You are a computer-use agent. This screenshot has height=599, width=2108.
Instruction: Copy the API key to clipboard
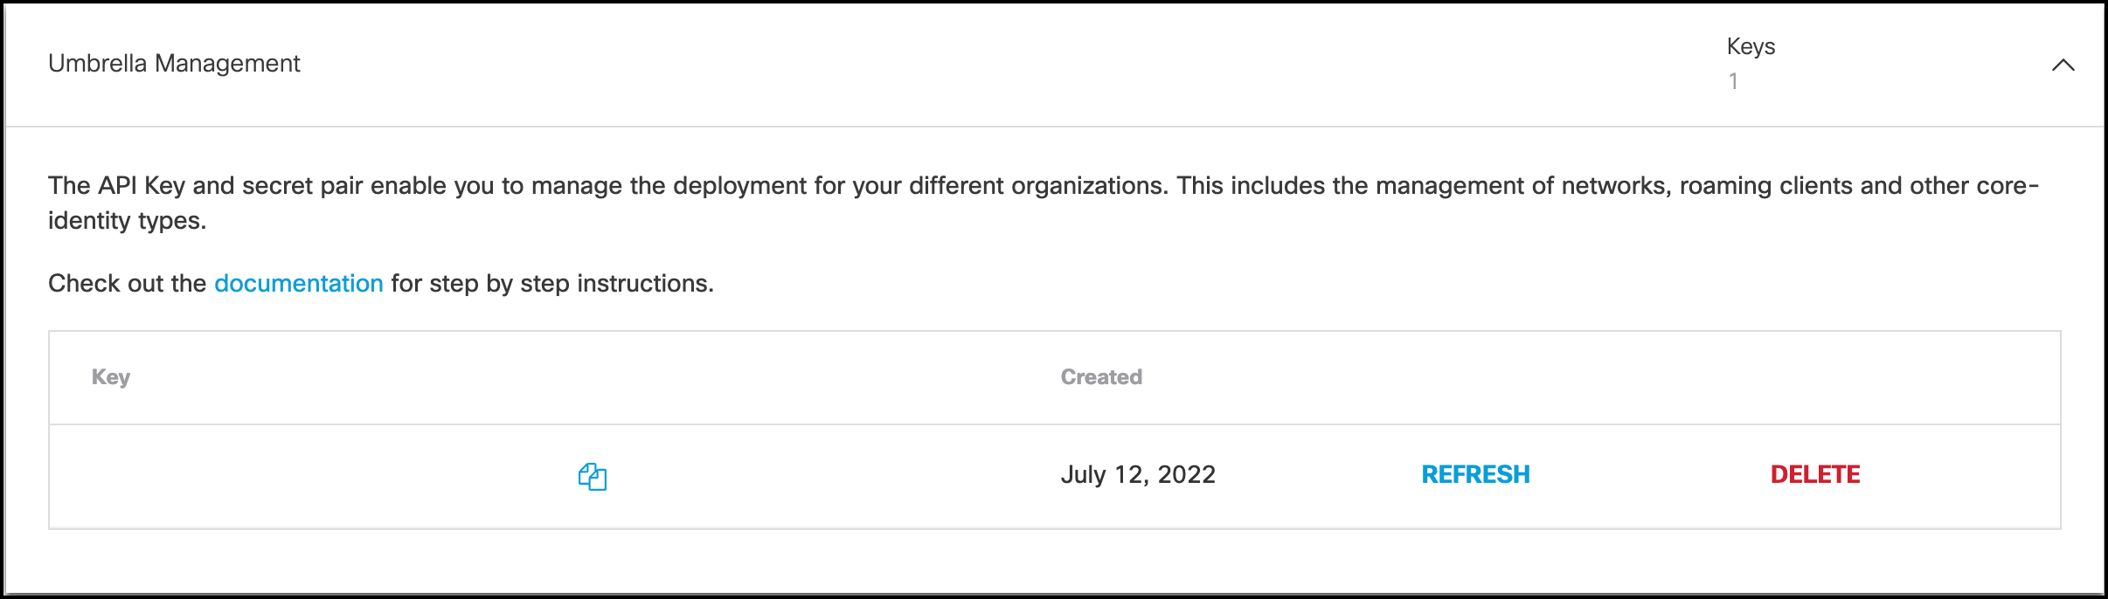point(593,477)
